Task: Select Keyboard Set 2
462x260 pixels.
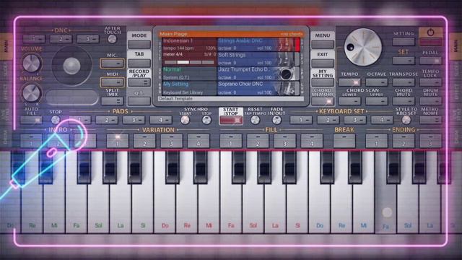Action: (x=328, y=120)
